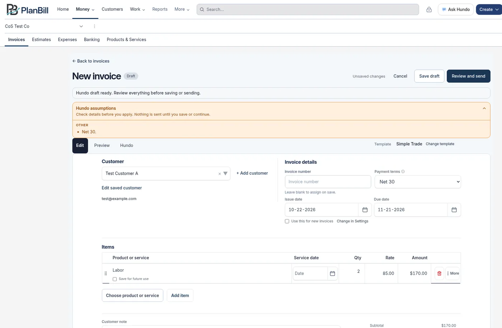Viewport: 502px width, 328px height.
Task: Open the Payment terms Net 30 dropdown
Action: [x=418, y=182]
